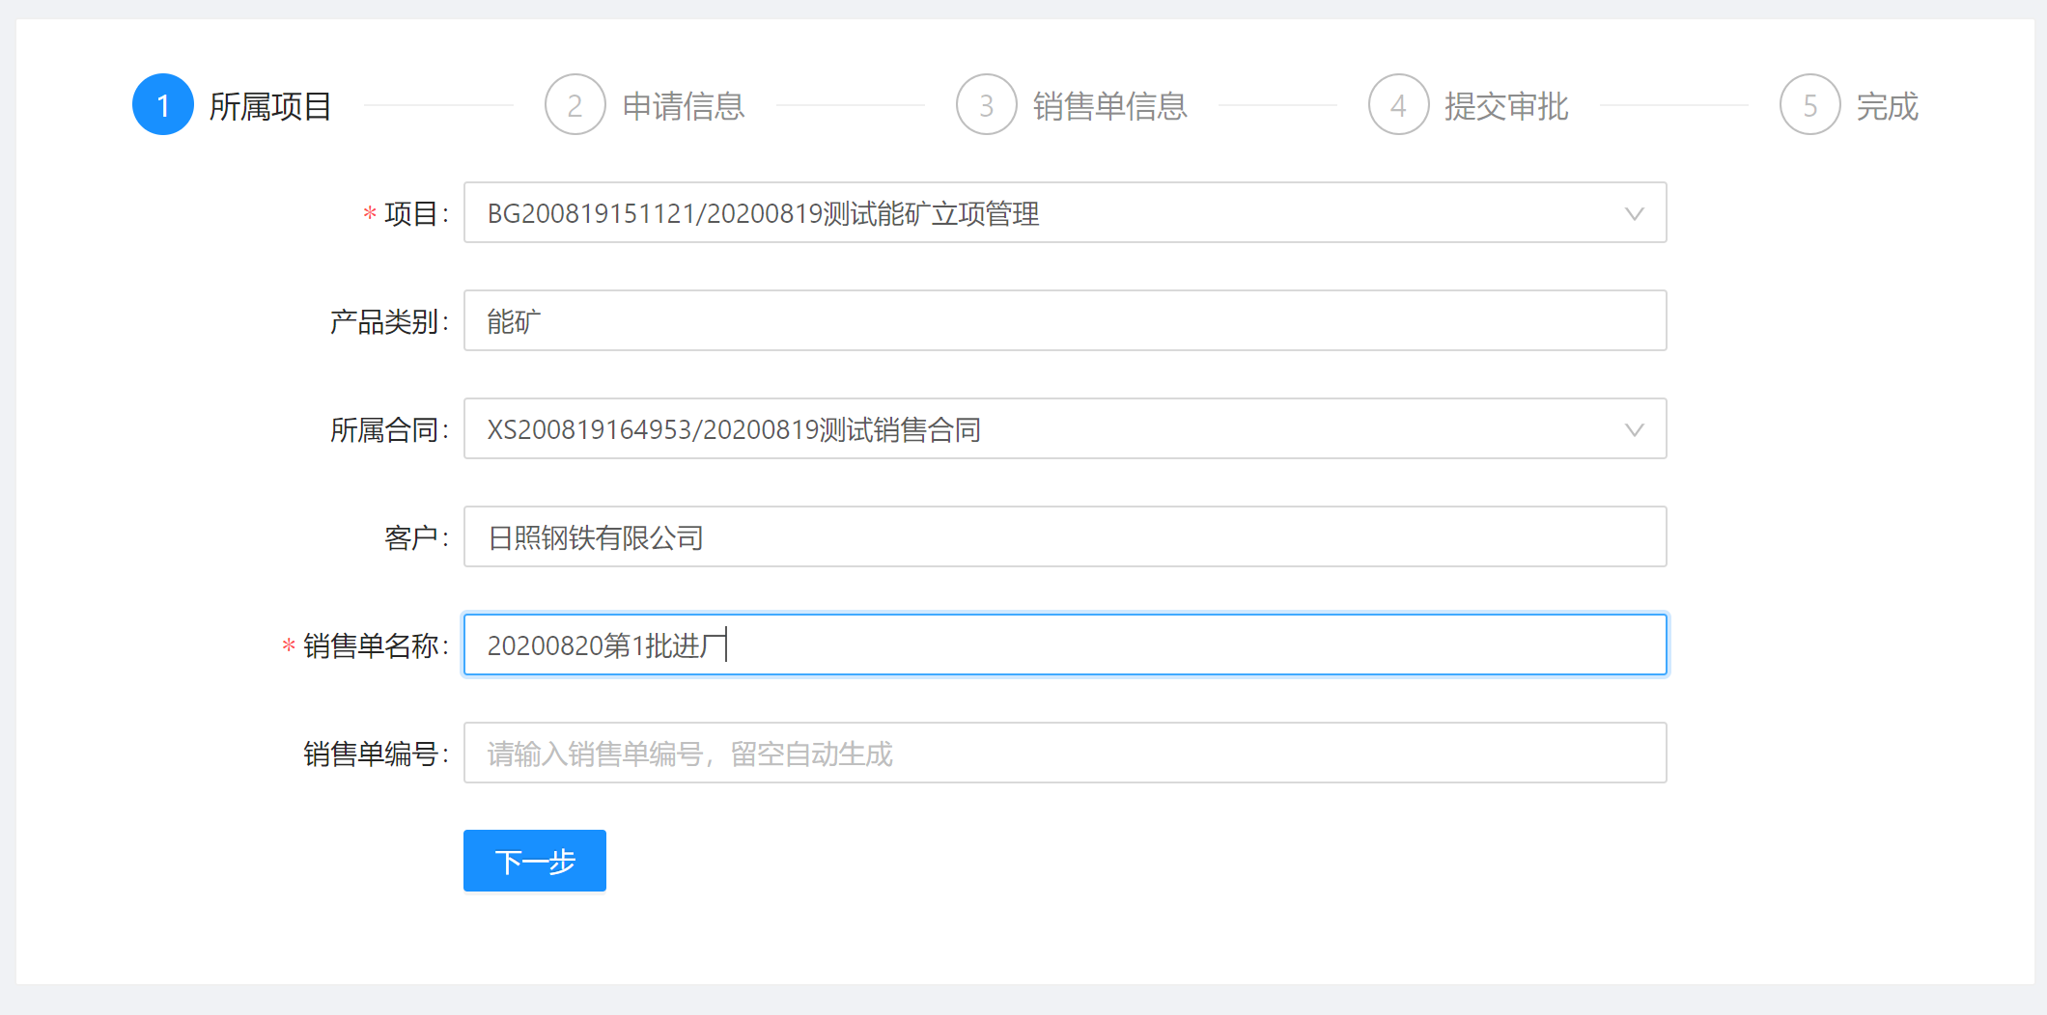Screen dimensions: 2047x1015
Task: Select the 提交审批 step label
Action: (x=1506, y=106)
